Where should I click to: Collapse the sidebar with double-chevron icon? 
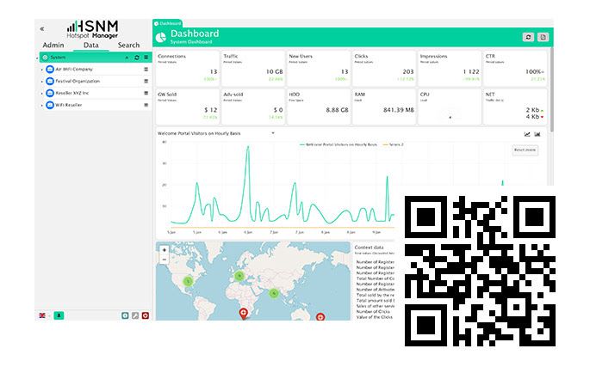click(42, 28)
